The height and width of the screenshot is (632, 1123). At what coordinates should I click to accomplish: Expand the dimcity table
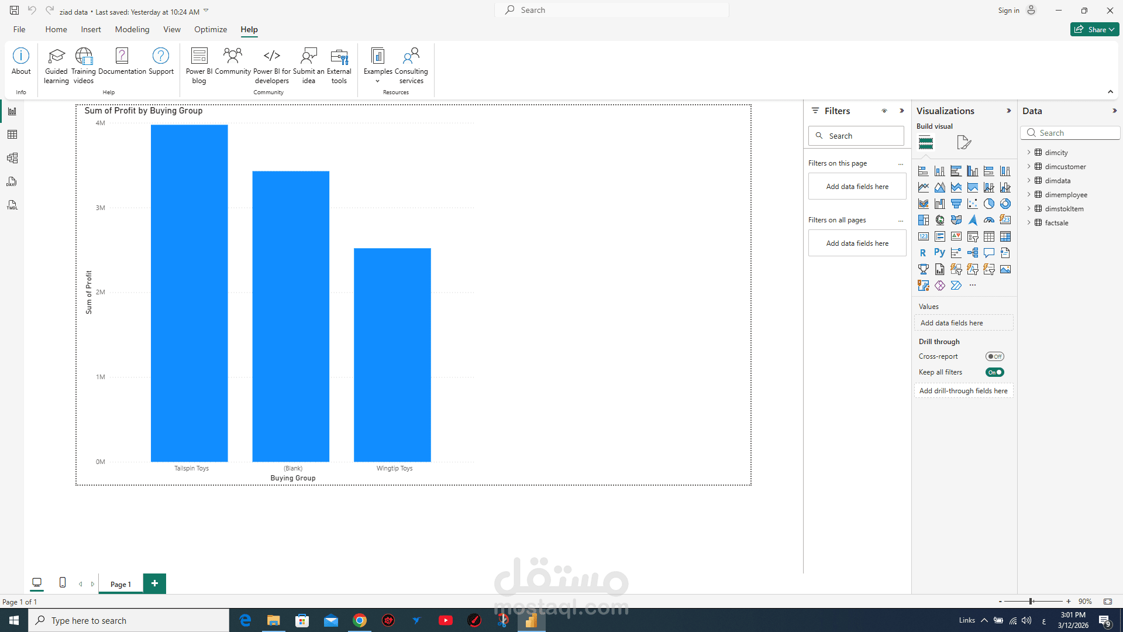1029,152
